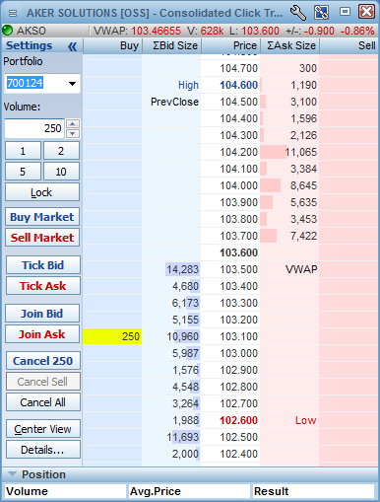
Task: Open the Portfolio 700124 dropdown
Action: tap(72, 84)
